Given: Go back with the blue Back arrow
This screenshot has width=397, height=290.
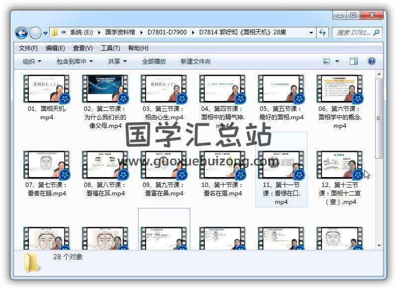Looking at the screenshot, I should pyautogui.click(x=21, y=33).
